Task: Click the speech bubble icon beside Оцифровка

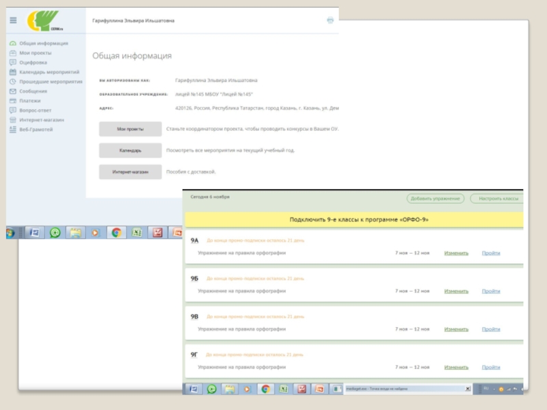Action: 13,62
